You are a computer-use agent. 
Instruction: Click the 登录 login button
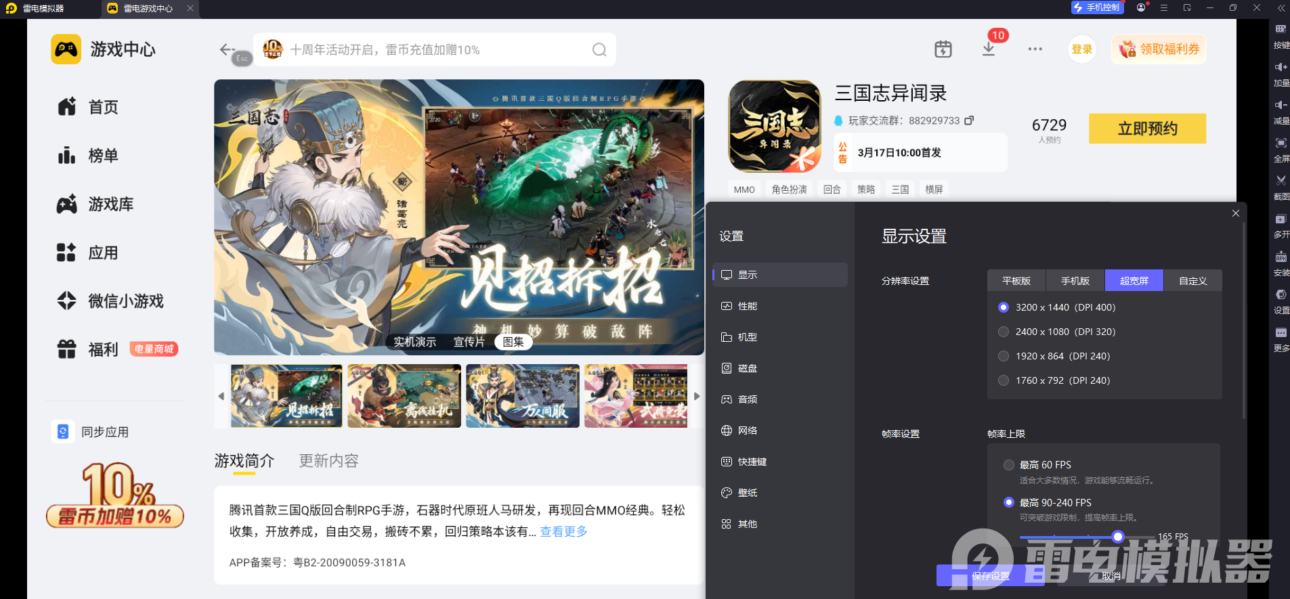coord(1081,49)
